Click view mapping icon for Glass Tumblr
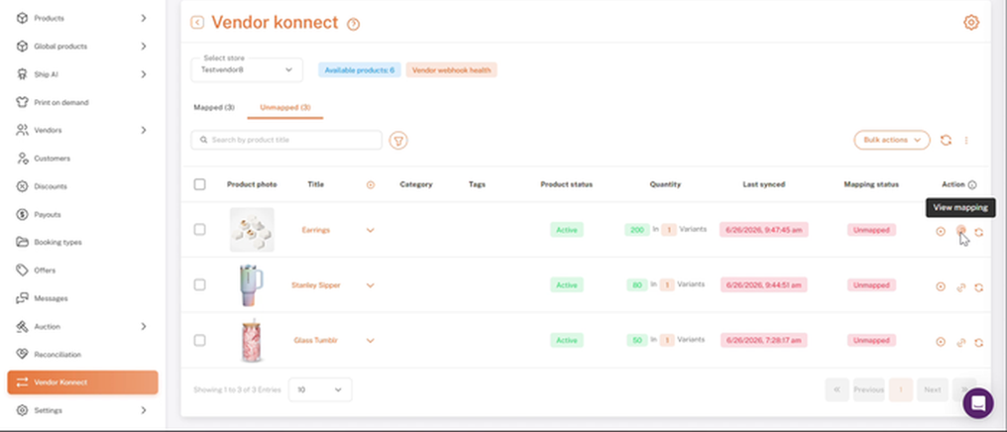Screen dimensions: 1007x432 click(960, 343)
